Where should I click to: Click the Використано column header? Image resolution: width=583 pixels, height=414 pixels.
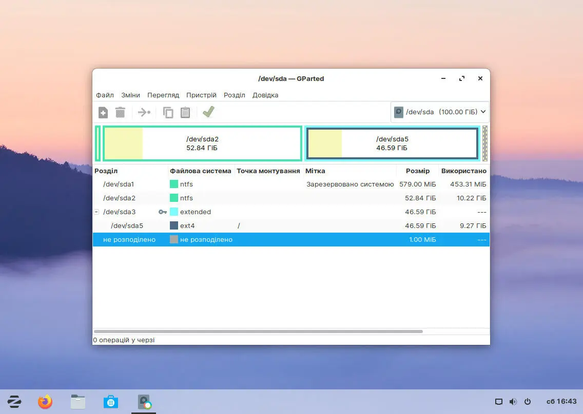[463, 171]
